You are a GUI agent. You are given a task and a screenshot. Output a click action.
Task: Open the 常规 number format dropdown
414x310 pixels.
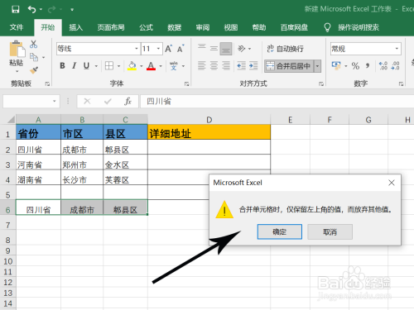point(397,49)
